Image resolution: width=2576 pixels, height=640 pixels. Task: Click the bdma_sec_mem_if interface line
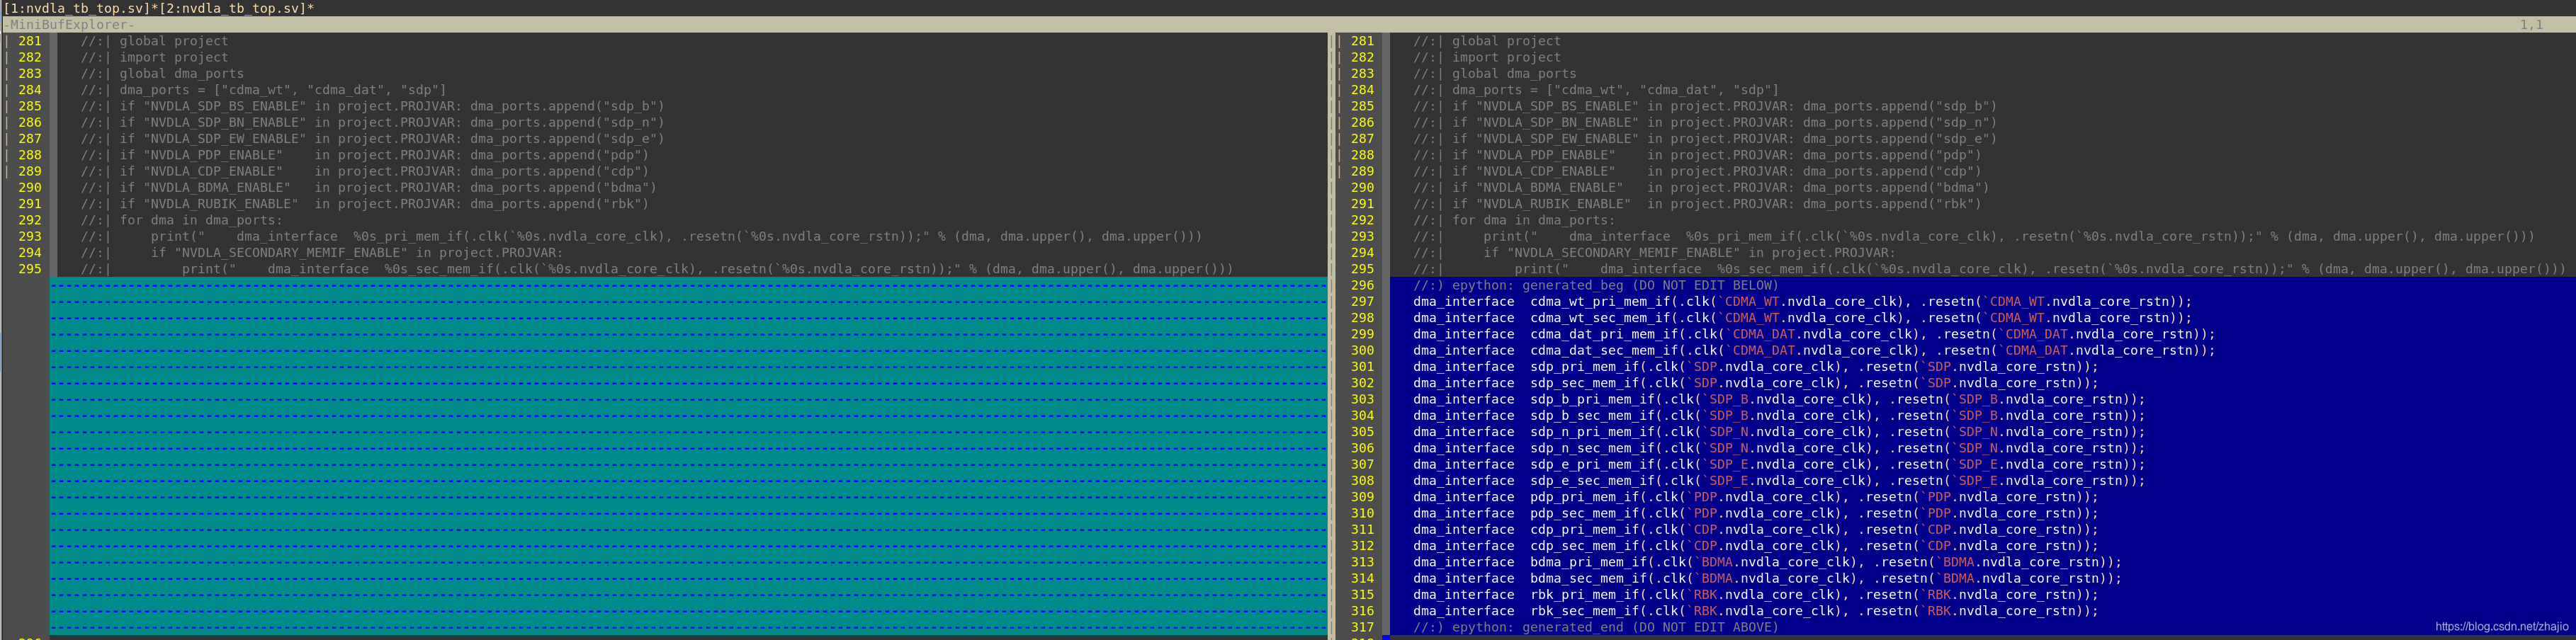pos(1767,578)
